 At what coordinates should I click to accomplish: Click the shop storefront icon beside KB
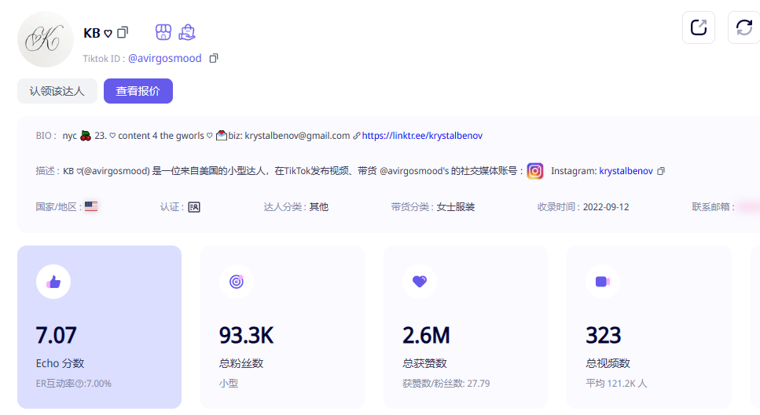pos(163,32)
